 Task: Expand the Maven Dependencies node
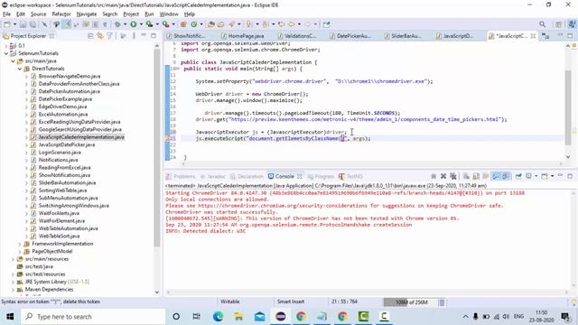click(x=14, y=290)
